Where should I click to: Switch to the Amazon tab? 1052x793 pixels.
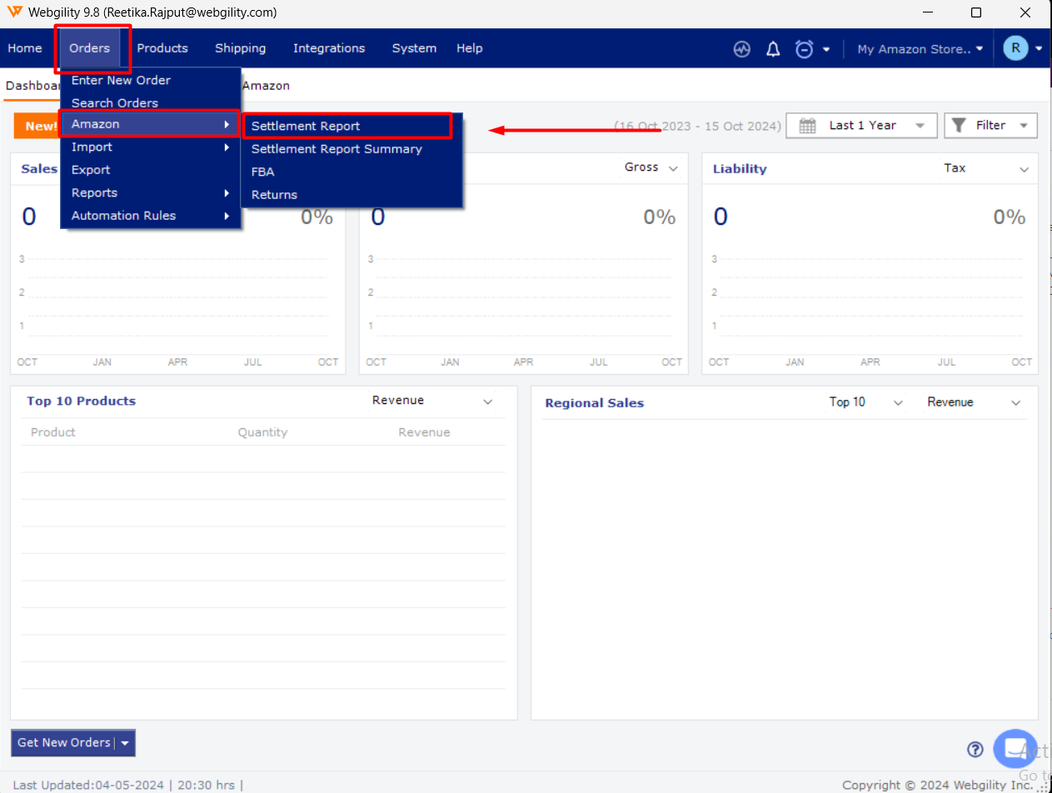point(266,86)
